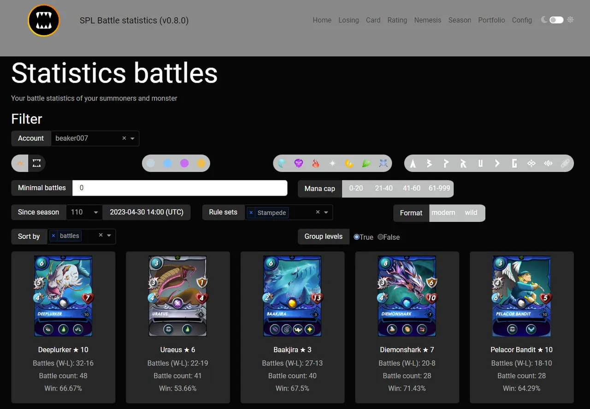
Task: Toggle mana cap 21-40 filter
Action: pos(383,188)
